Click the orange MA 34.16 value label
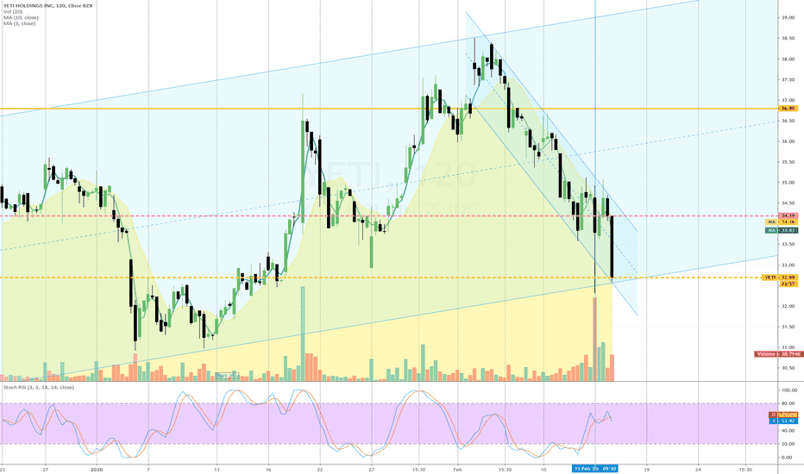 [782, 221]
